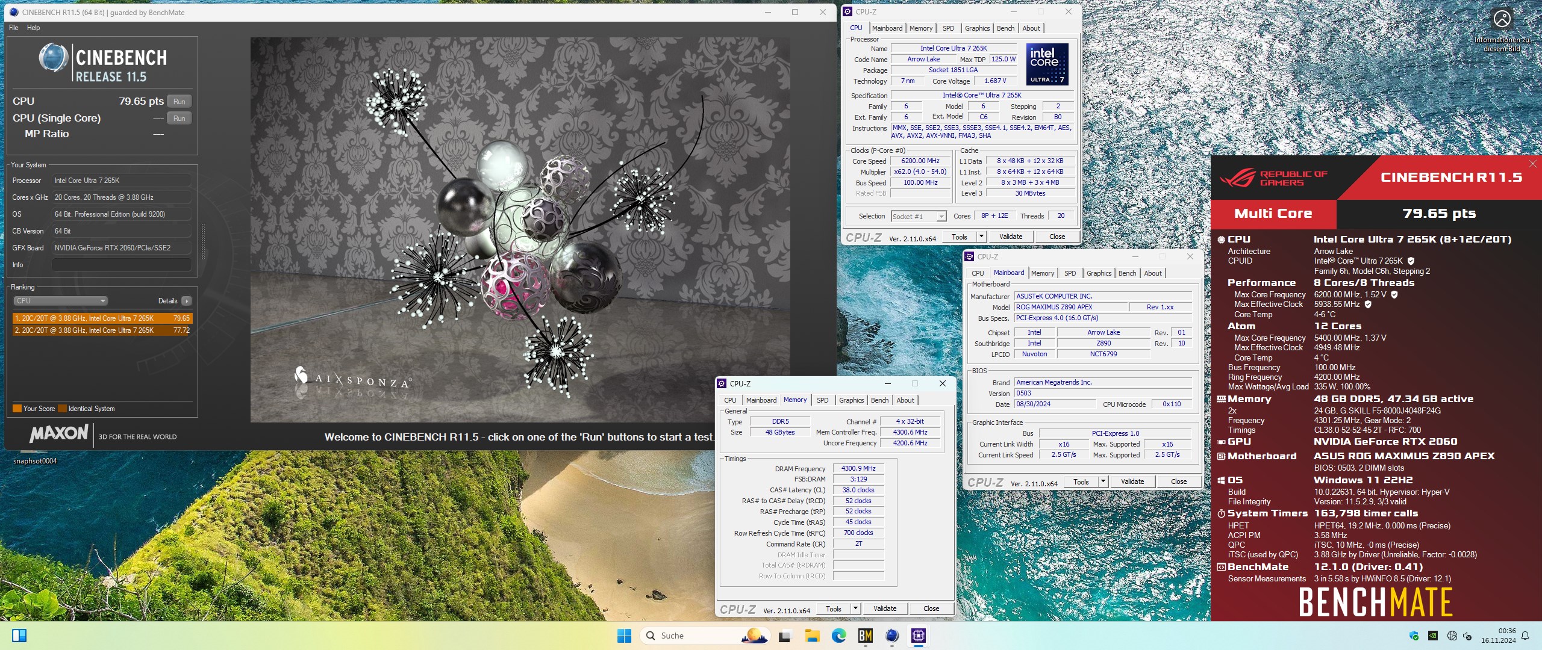1542x650 pixels.
Task: Select ranking entry with score 77.72
Action: [102, 330]
